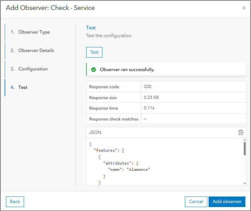This screenshot has height=211, width=251.
Task: Click the green success checkmark icon
Action: pyautogui.click(x=93, y=69)
